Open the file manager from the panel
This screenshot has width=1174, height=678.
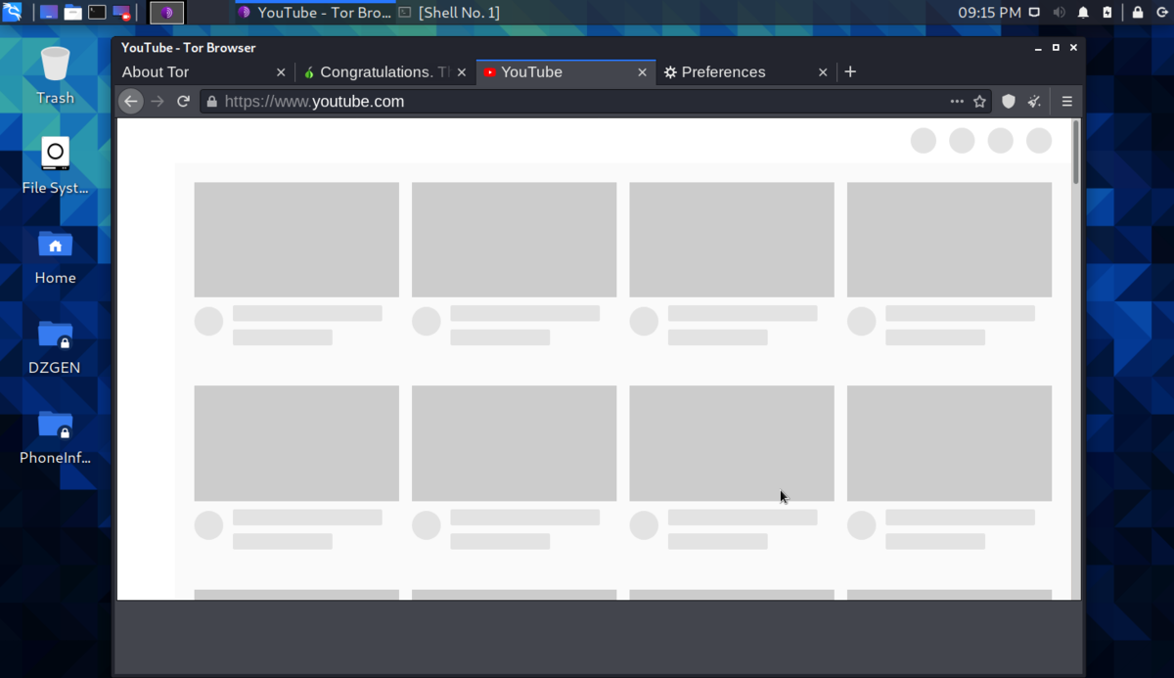coord(72,13)
